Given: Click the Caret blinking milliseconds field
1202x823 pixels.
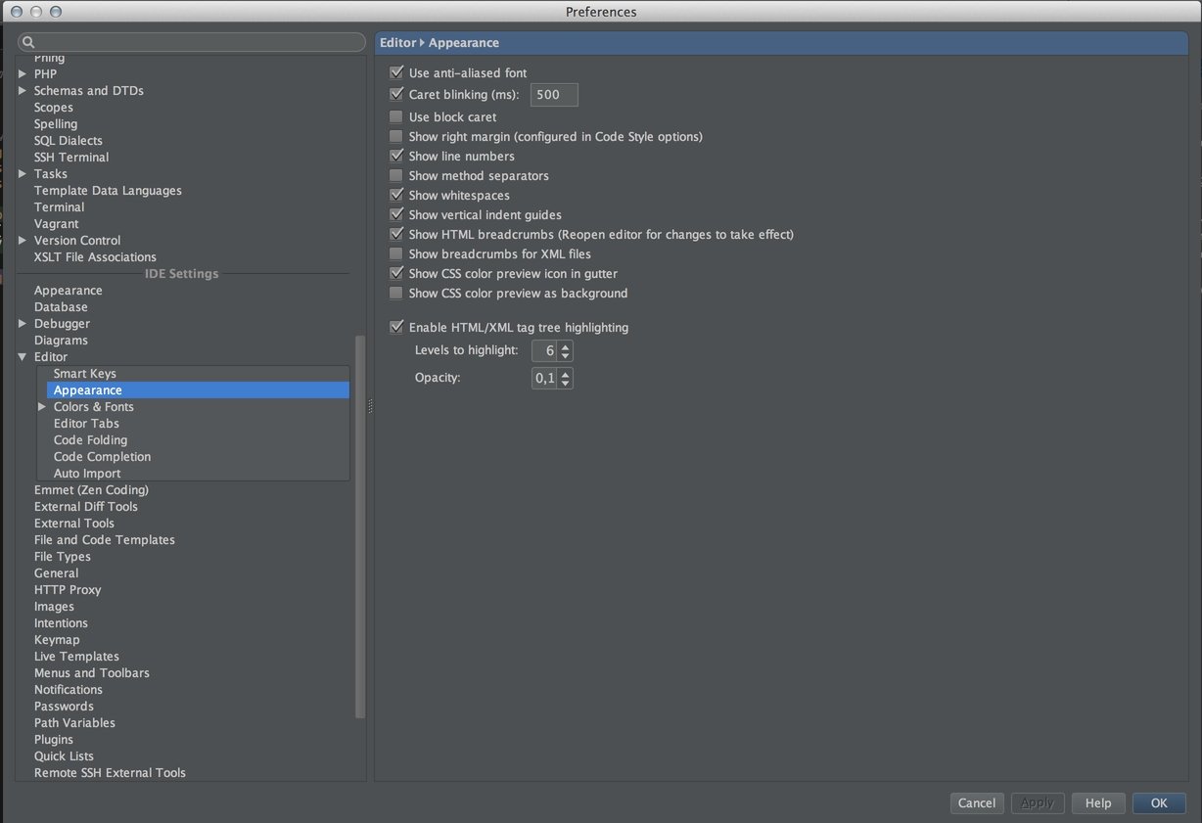Looking at the screenshot, I should tap(554, 95).
